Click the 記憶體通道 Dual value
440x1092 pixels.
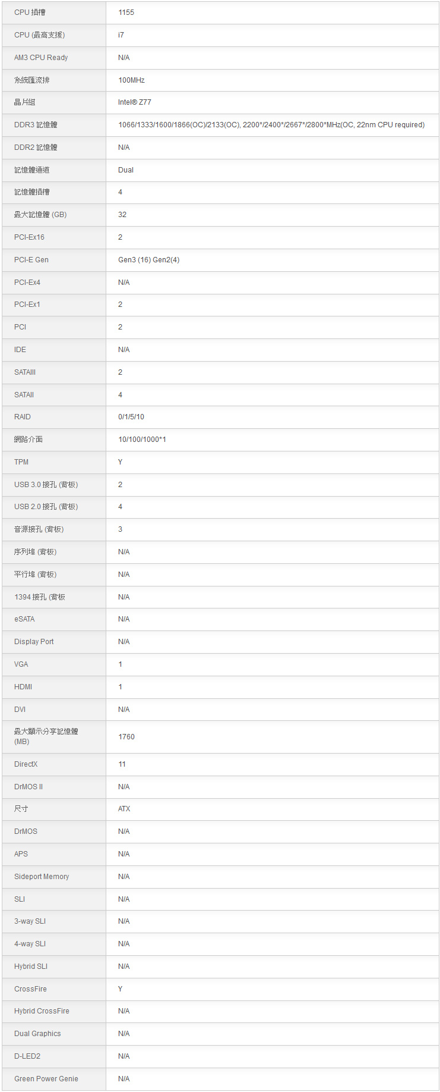point(125,170)
